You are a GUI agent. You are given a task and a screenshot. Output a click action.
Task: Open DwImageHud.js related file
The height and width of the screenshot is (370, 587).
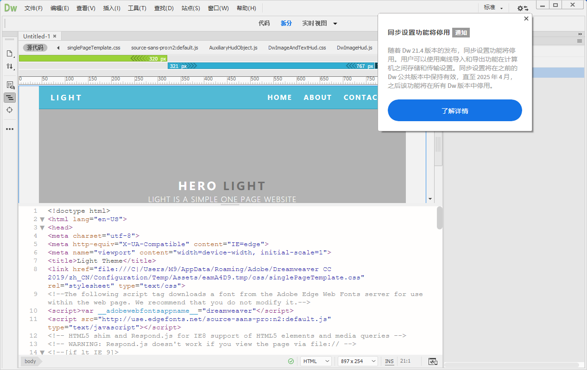pos(354,48)
